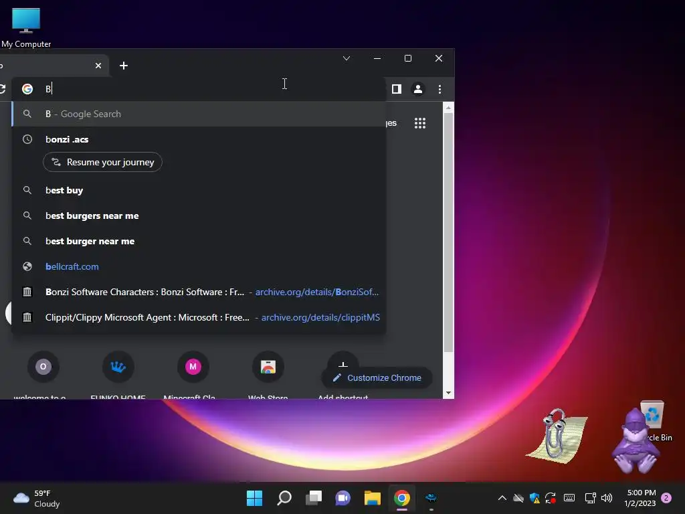
Task: Click the scrollbar down arrow
Action: 448,393
